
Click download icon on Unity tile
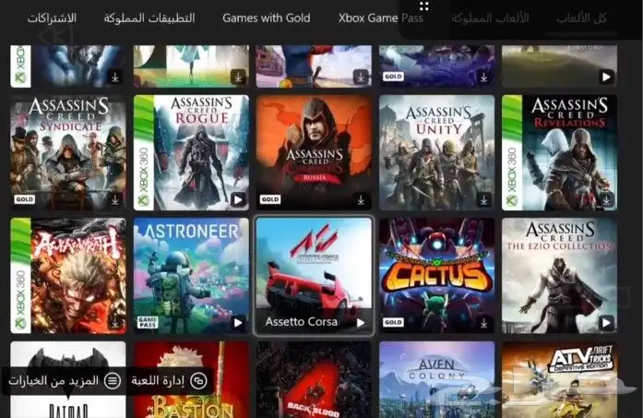(x=484, y=199)
